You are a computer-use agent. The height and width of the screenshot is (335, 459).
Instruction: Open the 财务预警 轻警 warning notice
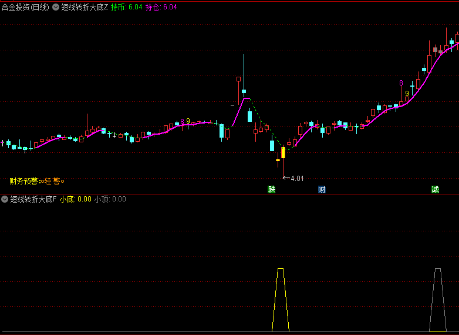coord(36,182)
